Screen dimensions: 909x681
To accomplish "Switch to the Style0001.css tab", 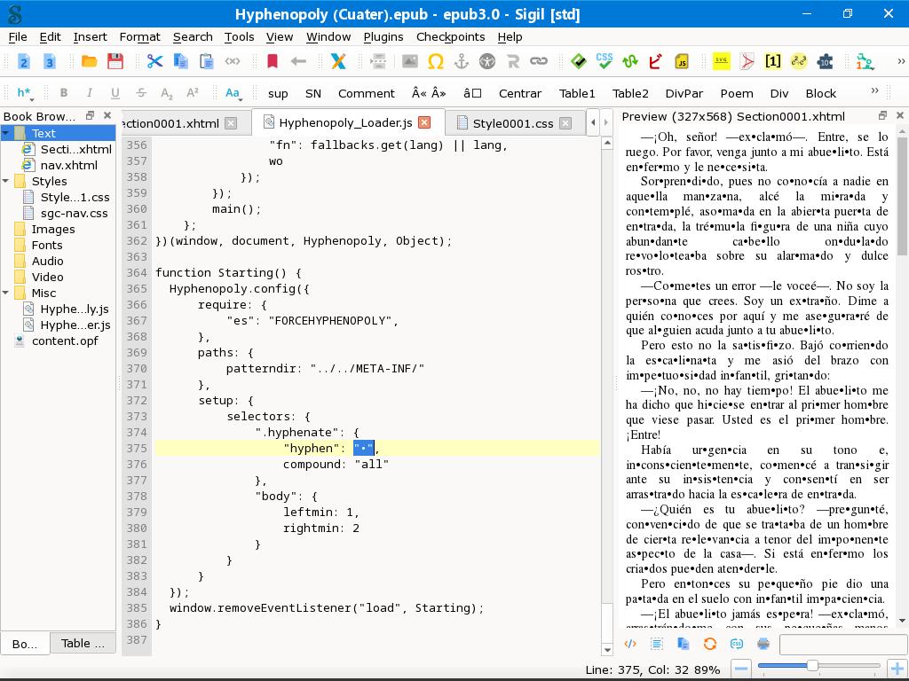I will (x=512, y=123).
